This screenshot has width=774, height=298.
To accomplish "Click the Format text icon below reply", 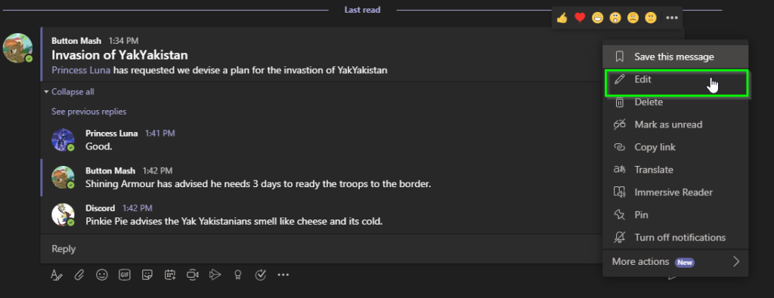I will click(57, 275).
